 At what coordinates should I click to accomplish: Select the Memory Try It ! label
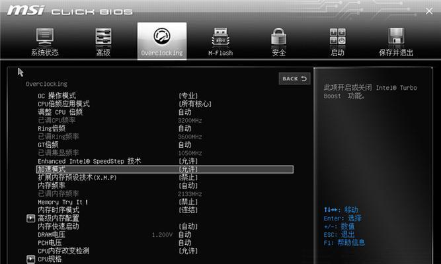[x=63, y=202]
